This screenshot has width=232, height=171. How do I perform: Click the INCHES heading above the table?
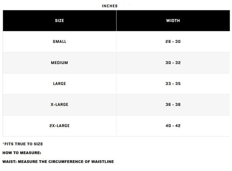coord(109,6)
